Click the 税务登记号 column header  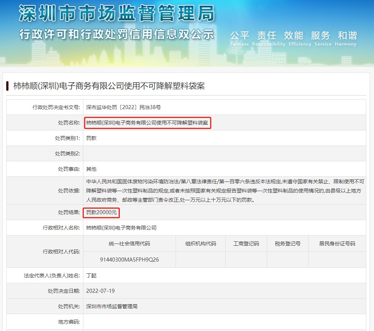(288, 244)
